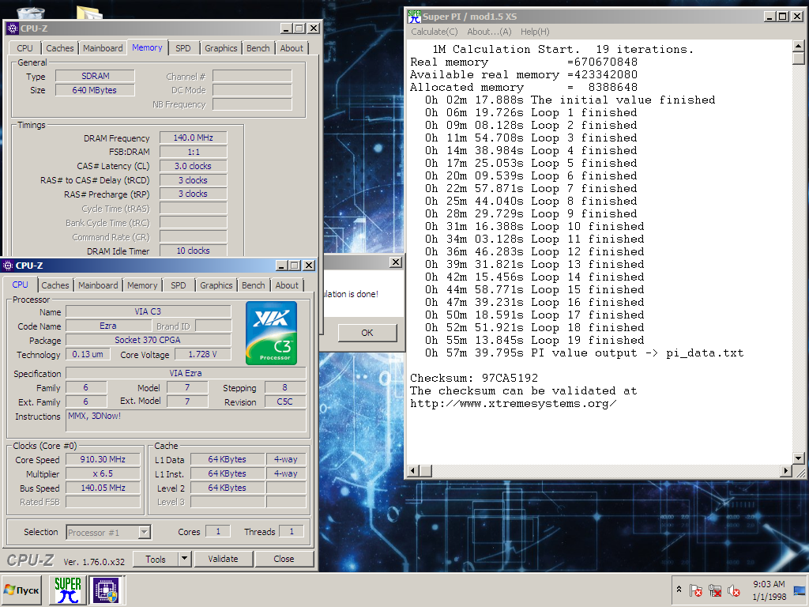Image resolution: width=809 pixels, height=607 pixels.
Task: Click the DRAM Frequency value 140.0 MHz
Action: (x=193, y=138)
